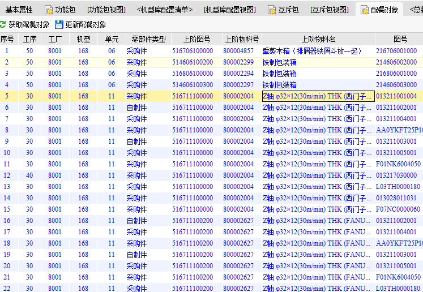Click the 图号 column header
This screenshot has width=423, height=292.
pyautogui.click(x=400, y=39)
